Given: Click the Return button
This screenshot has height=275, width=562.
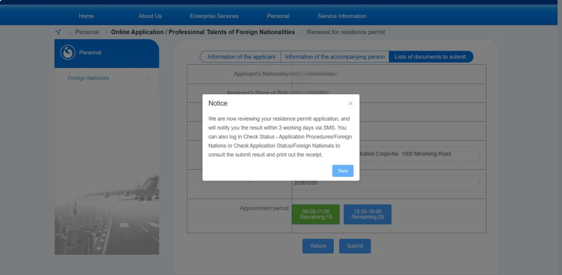Looking at the screenshot, I should 318,246.
